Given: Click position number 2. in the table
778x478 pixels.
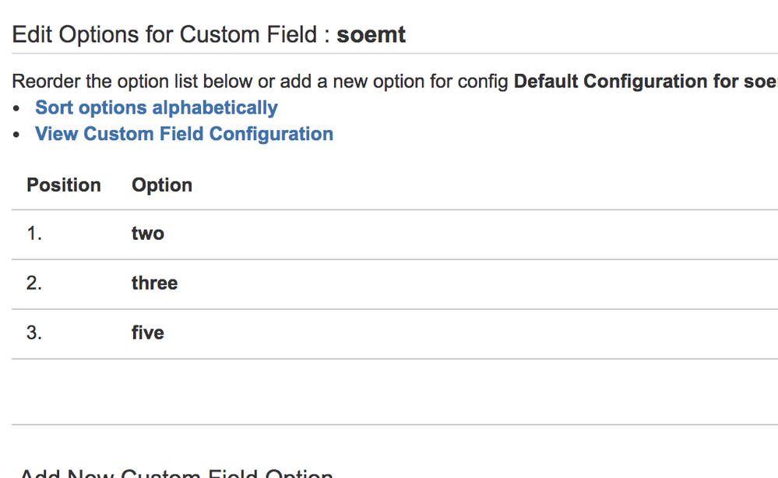Looking at the screenshot, I should 34,283.
